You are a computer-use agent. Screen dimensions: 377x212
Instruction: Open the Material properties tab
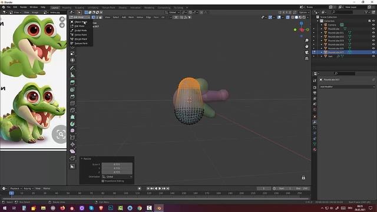point(315,150)
